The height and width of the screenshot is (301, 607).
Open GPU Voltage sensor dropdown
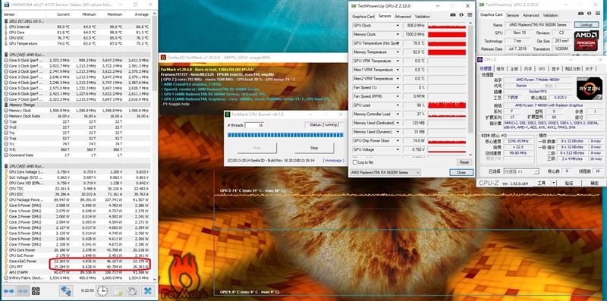[398, 149]
